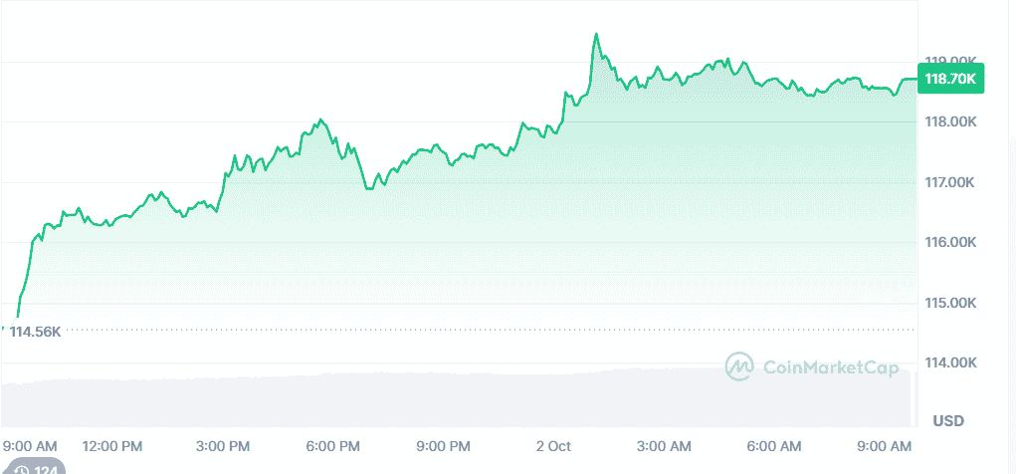Image resolution: width=1016 pixels, height=474 pixels.
Task: Click the 114.56K opening price label
Action: [35, 332]
